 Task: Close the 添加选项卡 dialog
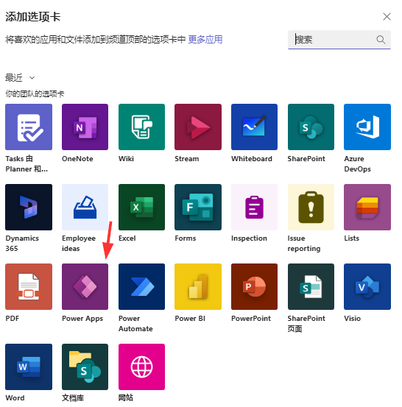coord(387,17)
